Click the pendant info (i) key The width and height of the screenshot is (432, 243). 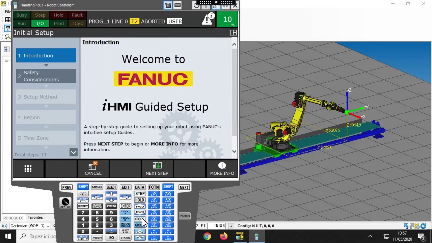83,194
